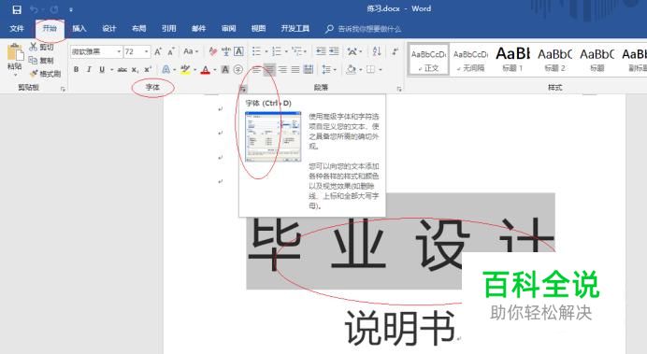Click the multilevel list icon
This screenshot has width=647, height=354.
(296, 51)
